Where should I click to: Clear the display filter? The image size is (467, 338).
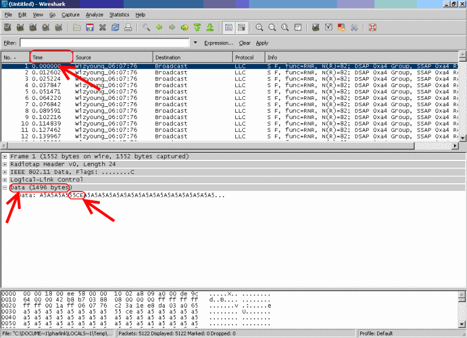[245, 43]
